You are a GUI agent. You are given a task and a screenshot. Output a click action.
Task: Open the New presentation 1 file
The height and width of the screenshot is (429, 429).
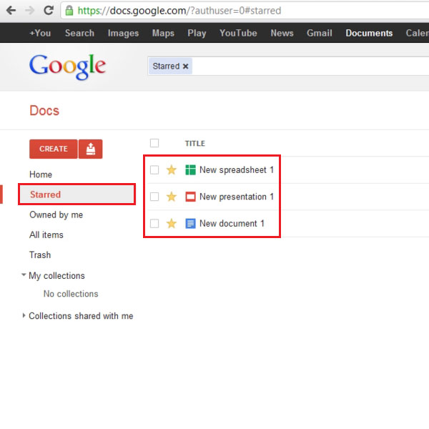coord(237,197)
